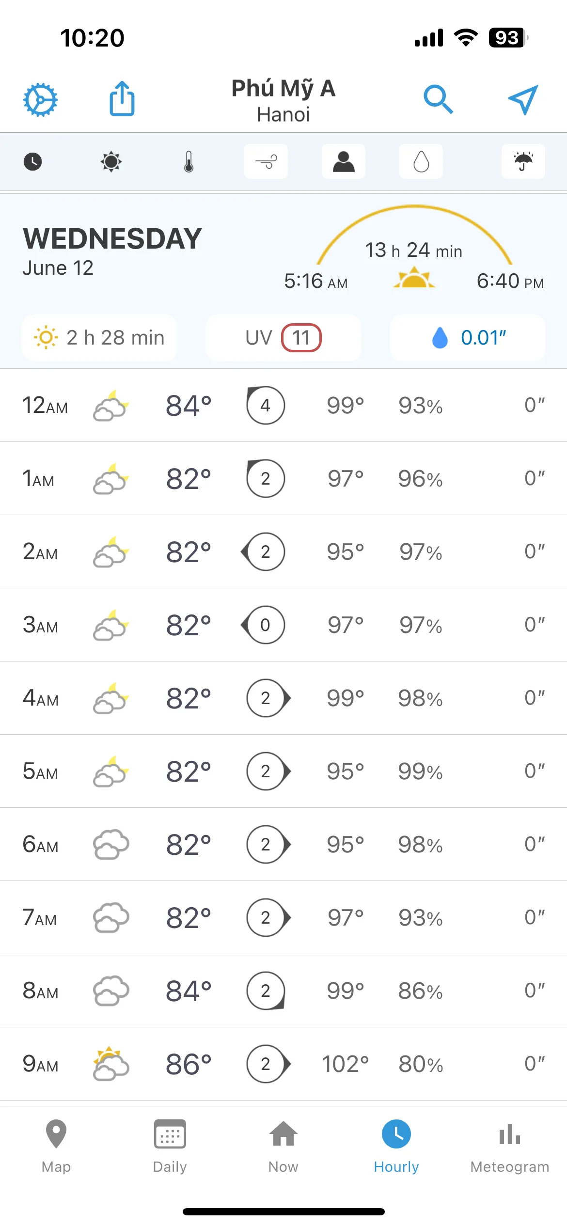Tap the 2 h 28 min sunshine chip
This screenshot has width=567, height=1227.
(99, 338)
